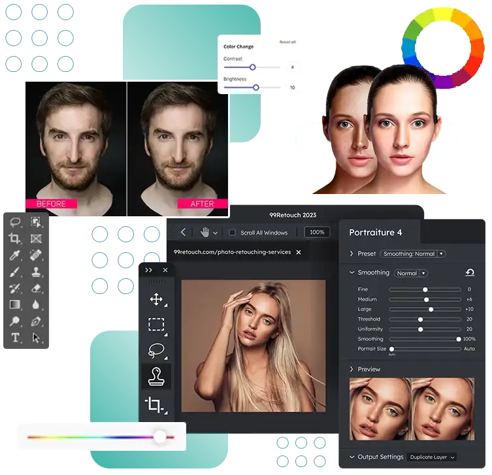Select the Blur droplet tool
Screen dimensions: 492x475
[35, 304]
